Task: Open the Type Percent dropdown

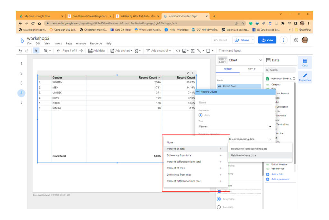Action: tap(235, 126)
